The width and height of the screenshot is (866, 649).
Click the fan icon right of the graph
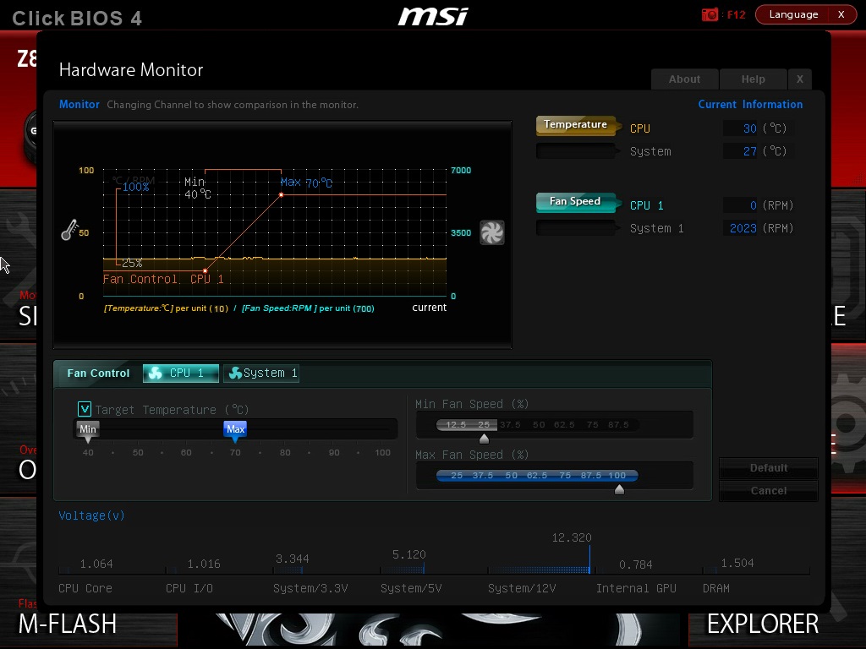point(491,232)
